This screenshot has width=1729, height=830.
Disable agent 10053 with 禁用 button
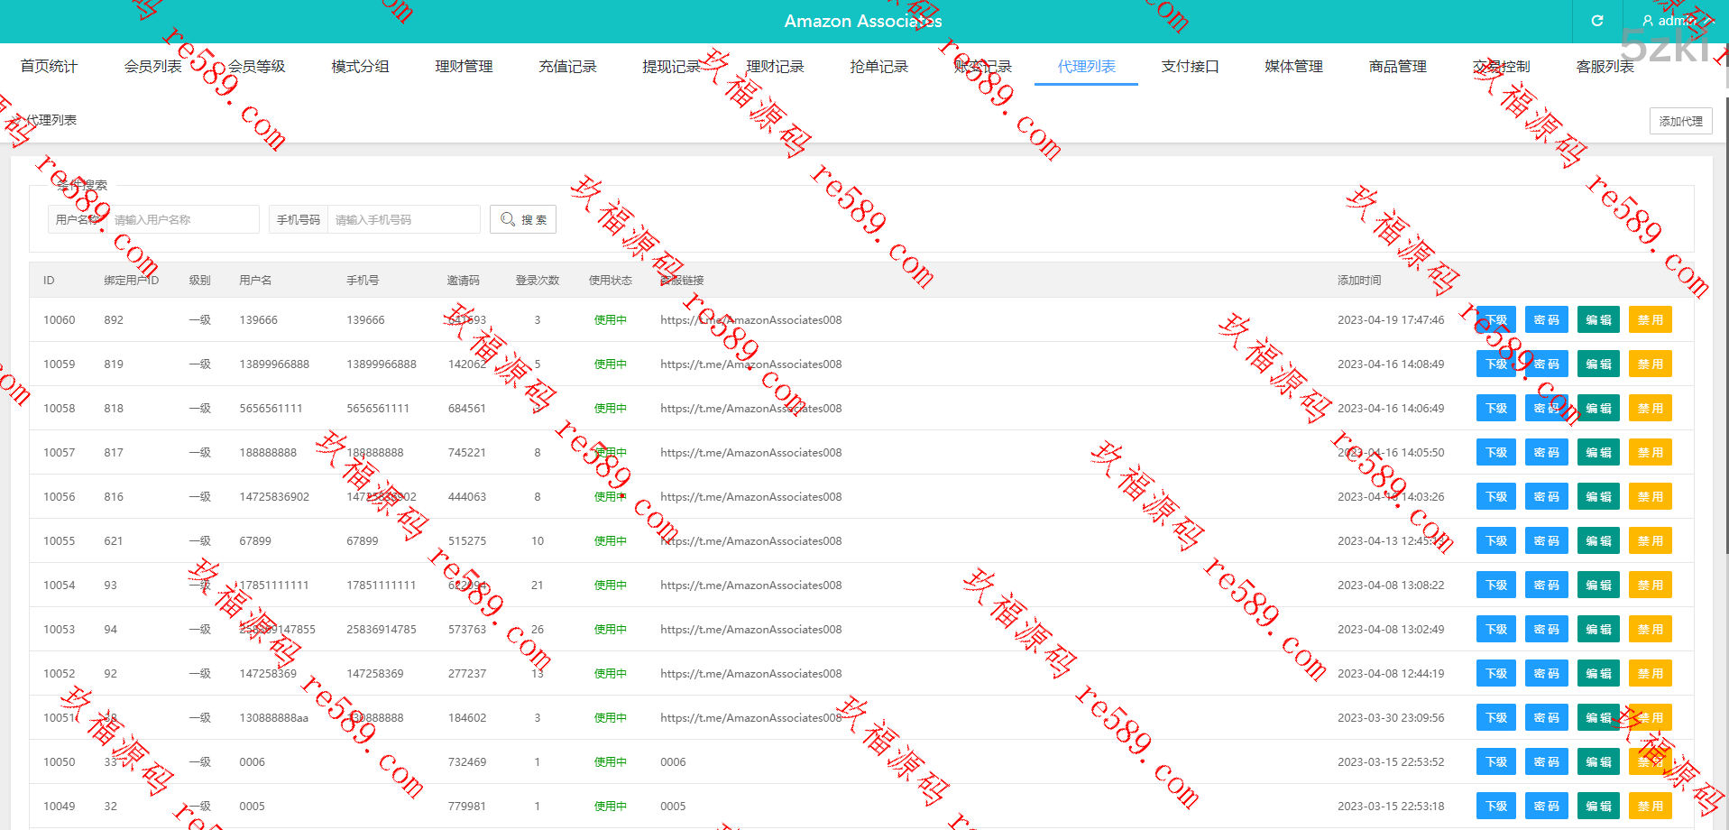click(1650, 630)
